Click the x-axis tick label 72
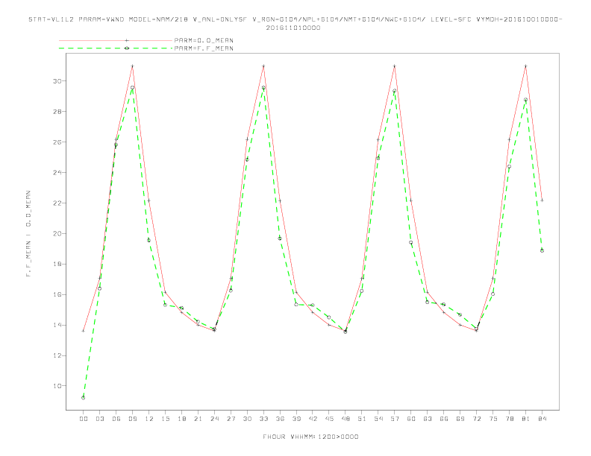 477,419
